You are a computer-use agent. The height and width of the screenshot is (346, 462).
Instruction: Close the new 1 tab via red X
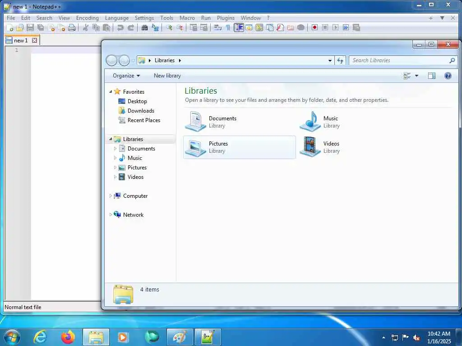[x=34, y=40]
